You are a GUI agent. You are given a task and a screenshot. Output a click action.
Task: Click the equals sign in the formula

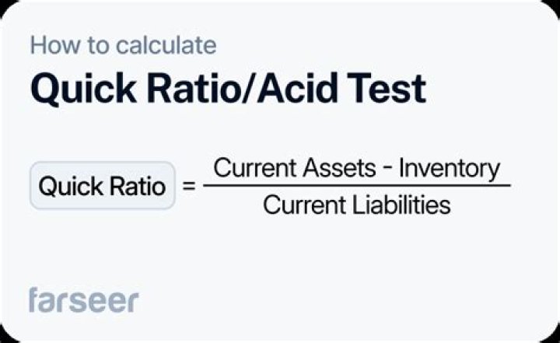coord(187,187)
